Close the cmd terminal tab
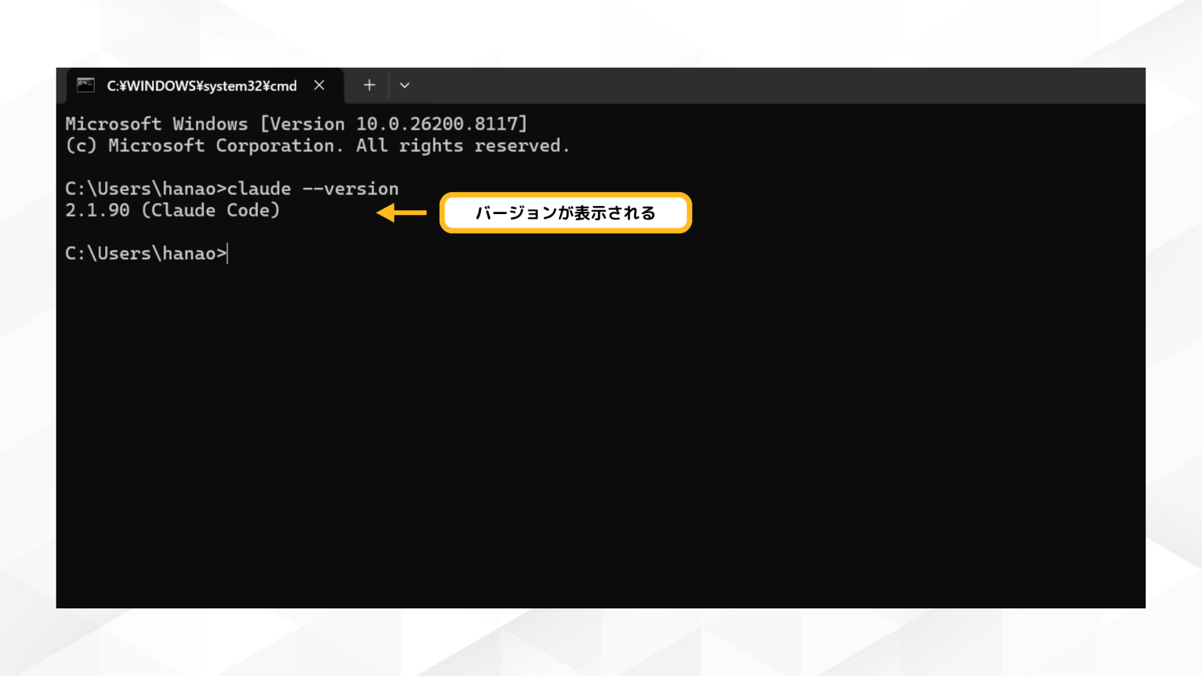The height and width of the screenshot is (676, 1202). pos(320,85)
